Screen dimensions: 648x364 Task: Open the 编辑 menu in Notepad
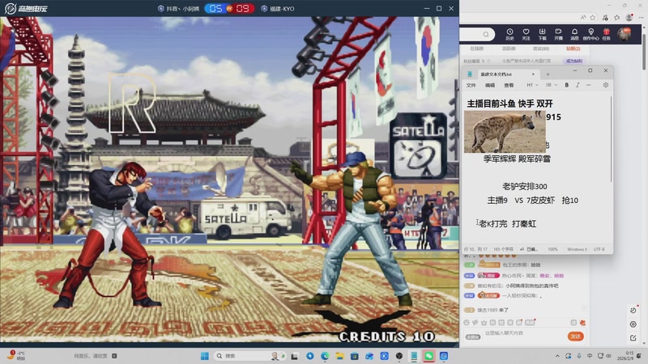pos(490,85)
